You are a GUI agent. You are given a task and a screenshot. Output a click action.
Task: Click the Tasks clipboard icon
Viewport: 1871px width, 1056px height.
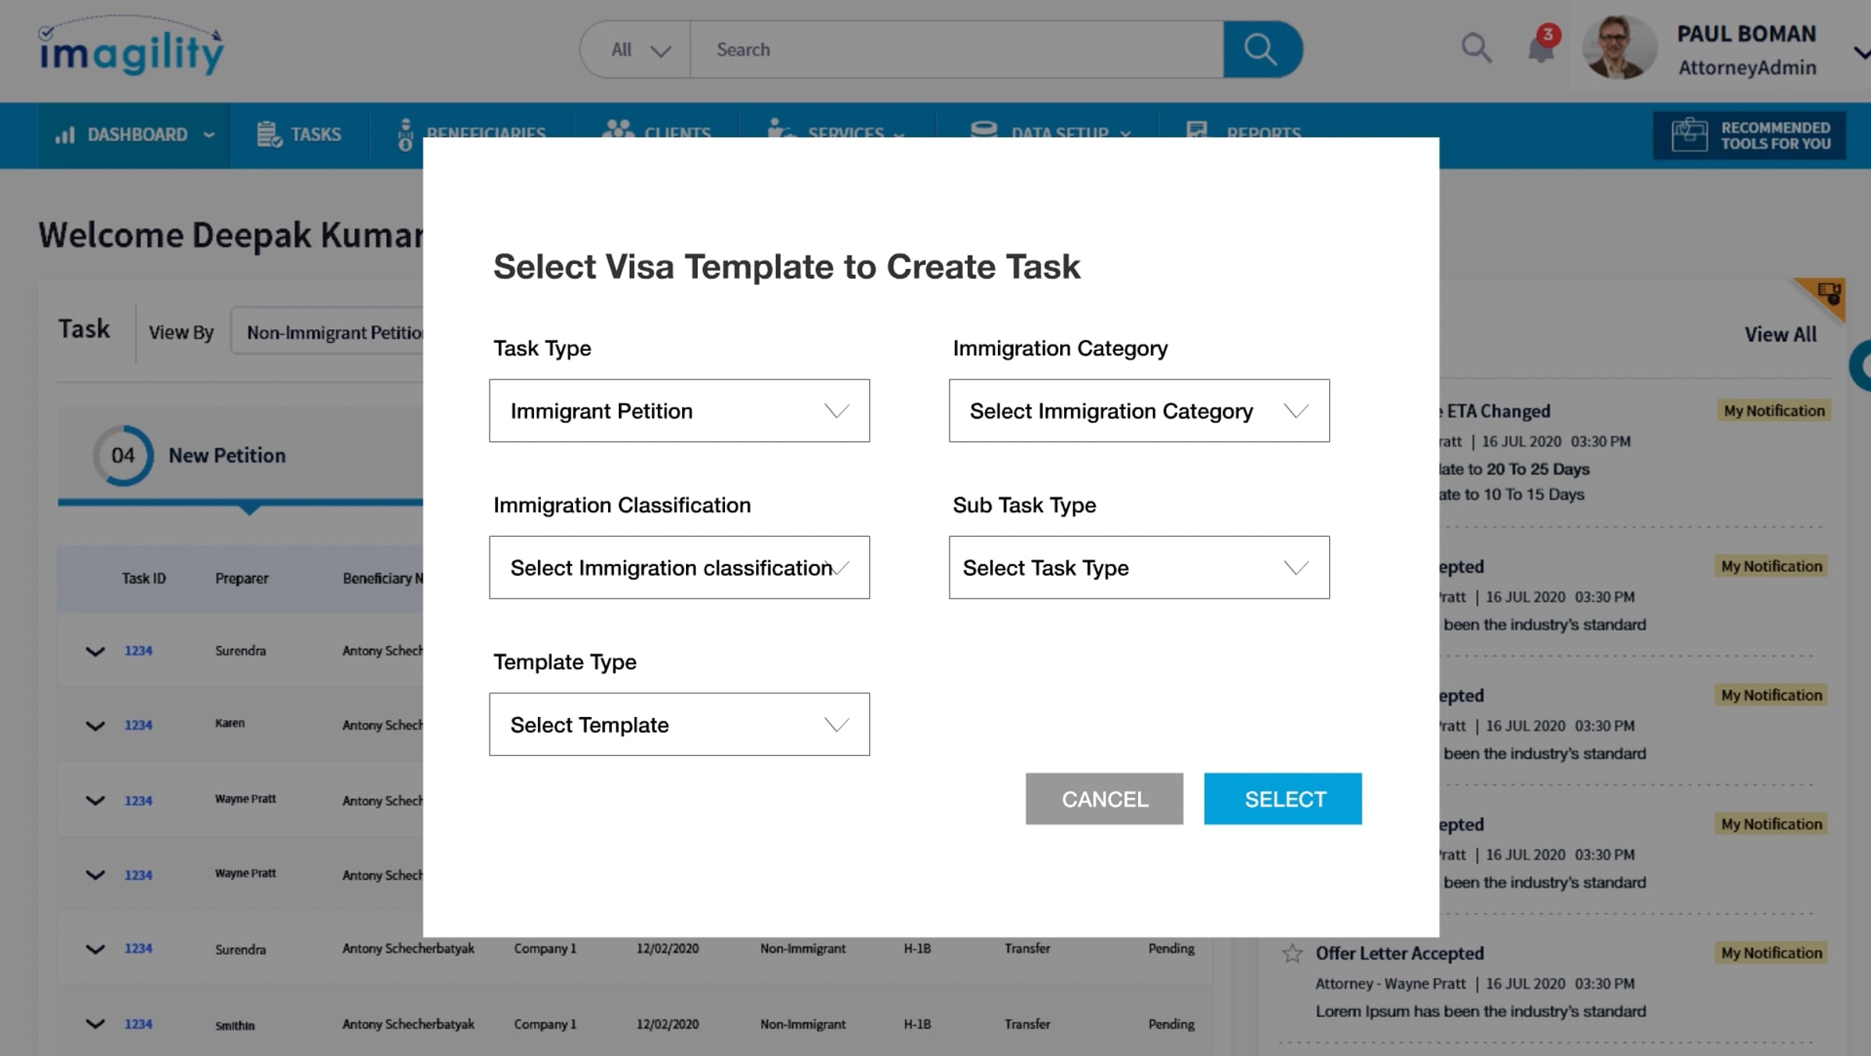point(269,134)
